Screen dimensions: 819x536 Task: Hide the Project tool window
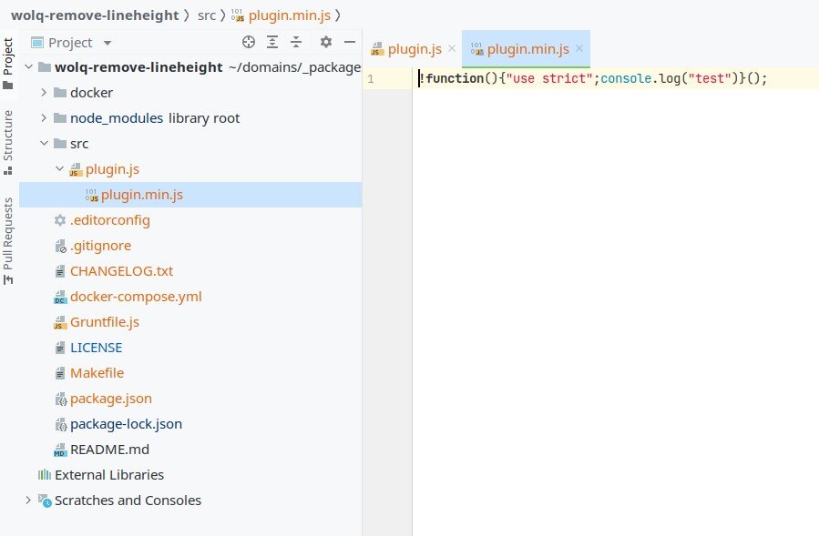[x=350, y=42]
